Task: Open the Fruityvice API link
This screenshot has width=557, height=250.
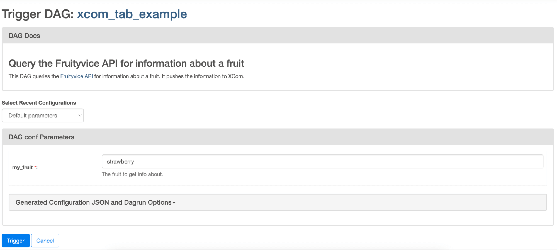Action: pos(76,76)
